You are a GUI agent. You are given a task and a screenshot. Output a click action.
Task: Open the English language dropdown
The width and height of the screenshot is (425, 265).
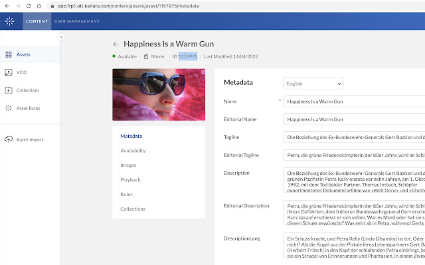point(313,83)
